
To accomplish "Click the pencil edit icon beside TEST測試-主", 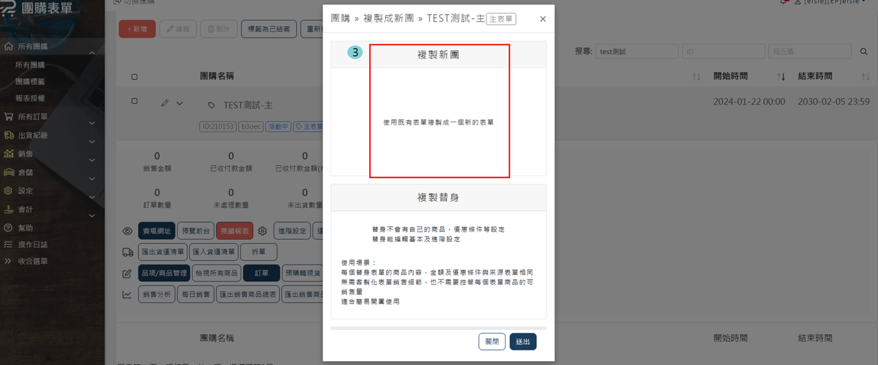I will pos(165,103).
